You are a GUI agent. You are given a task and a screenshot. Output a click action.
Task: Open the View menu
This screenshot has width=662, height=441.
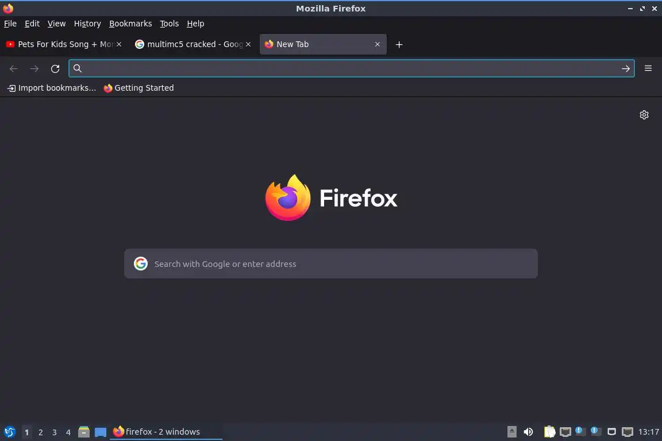(x=56, y=24)
